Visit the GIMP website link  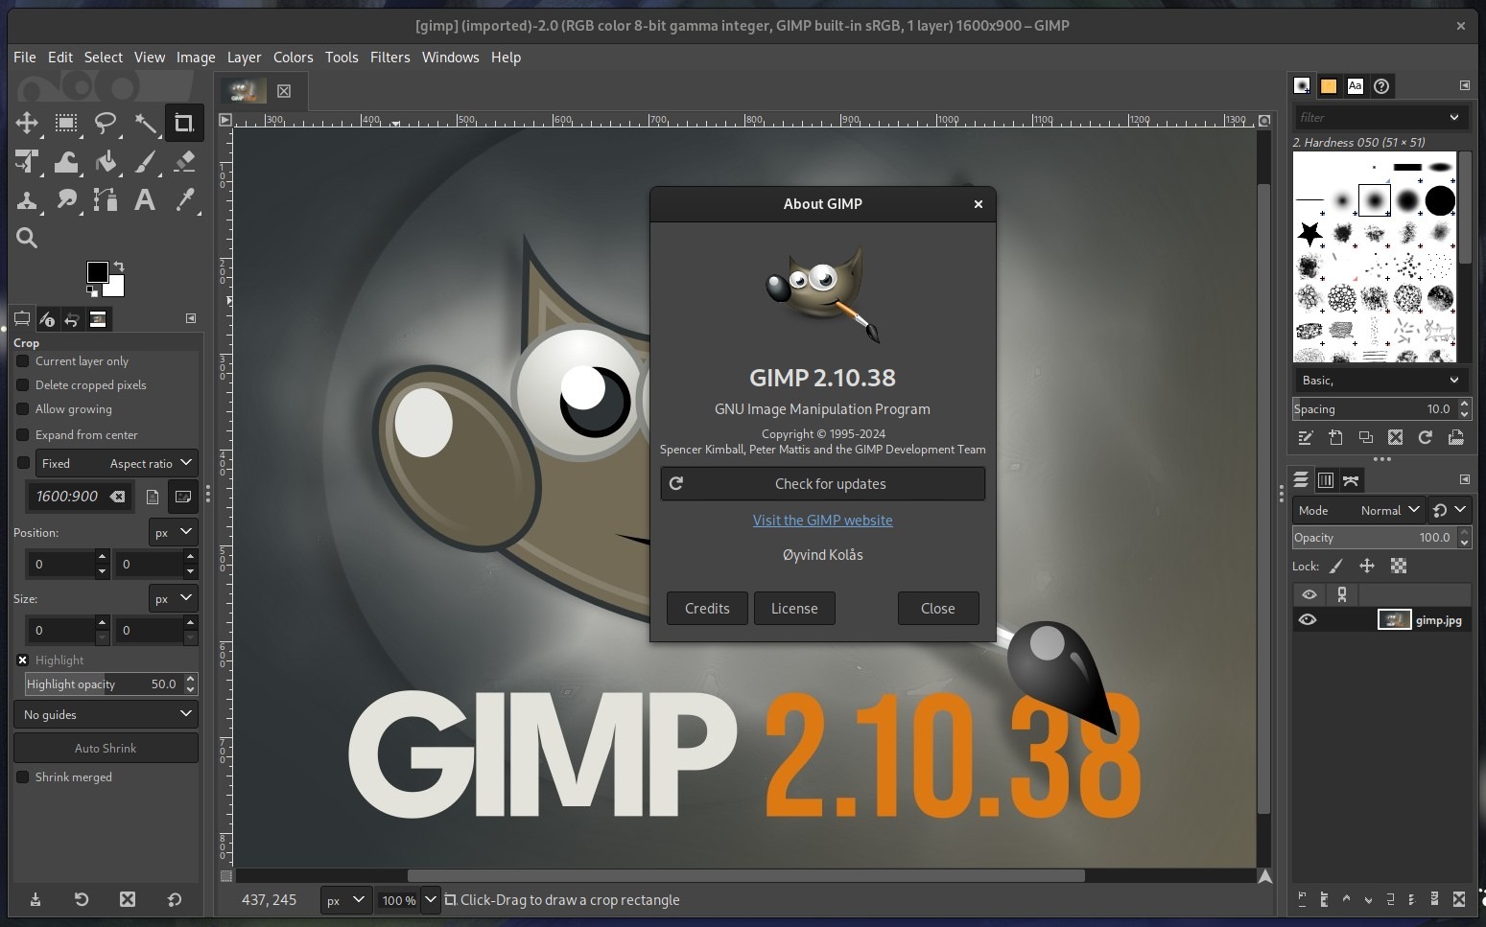[822, 521]
